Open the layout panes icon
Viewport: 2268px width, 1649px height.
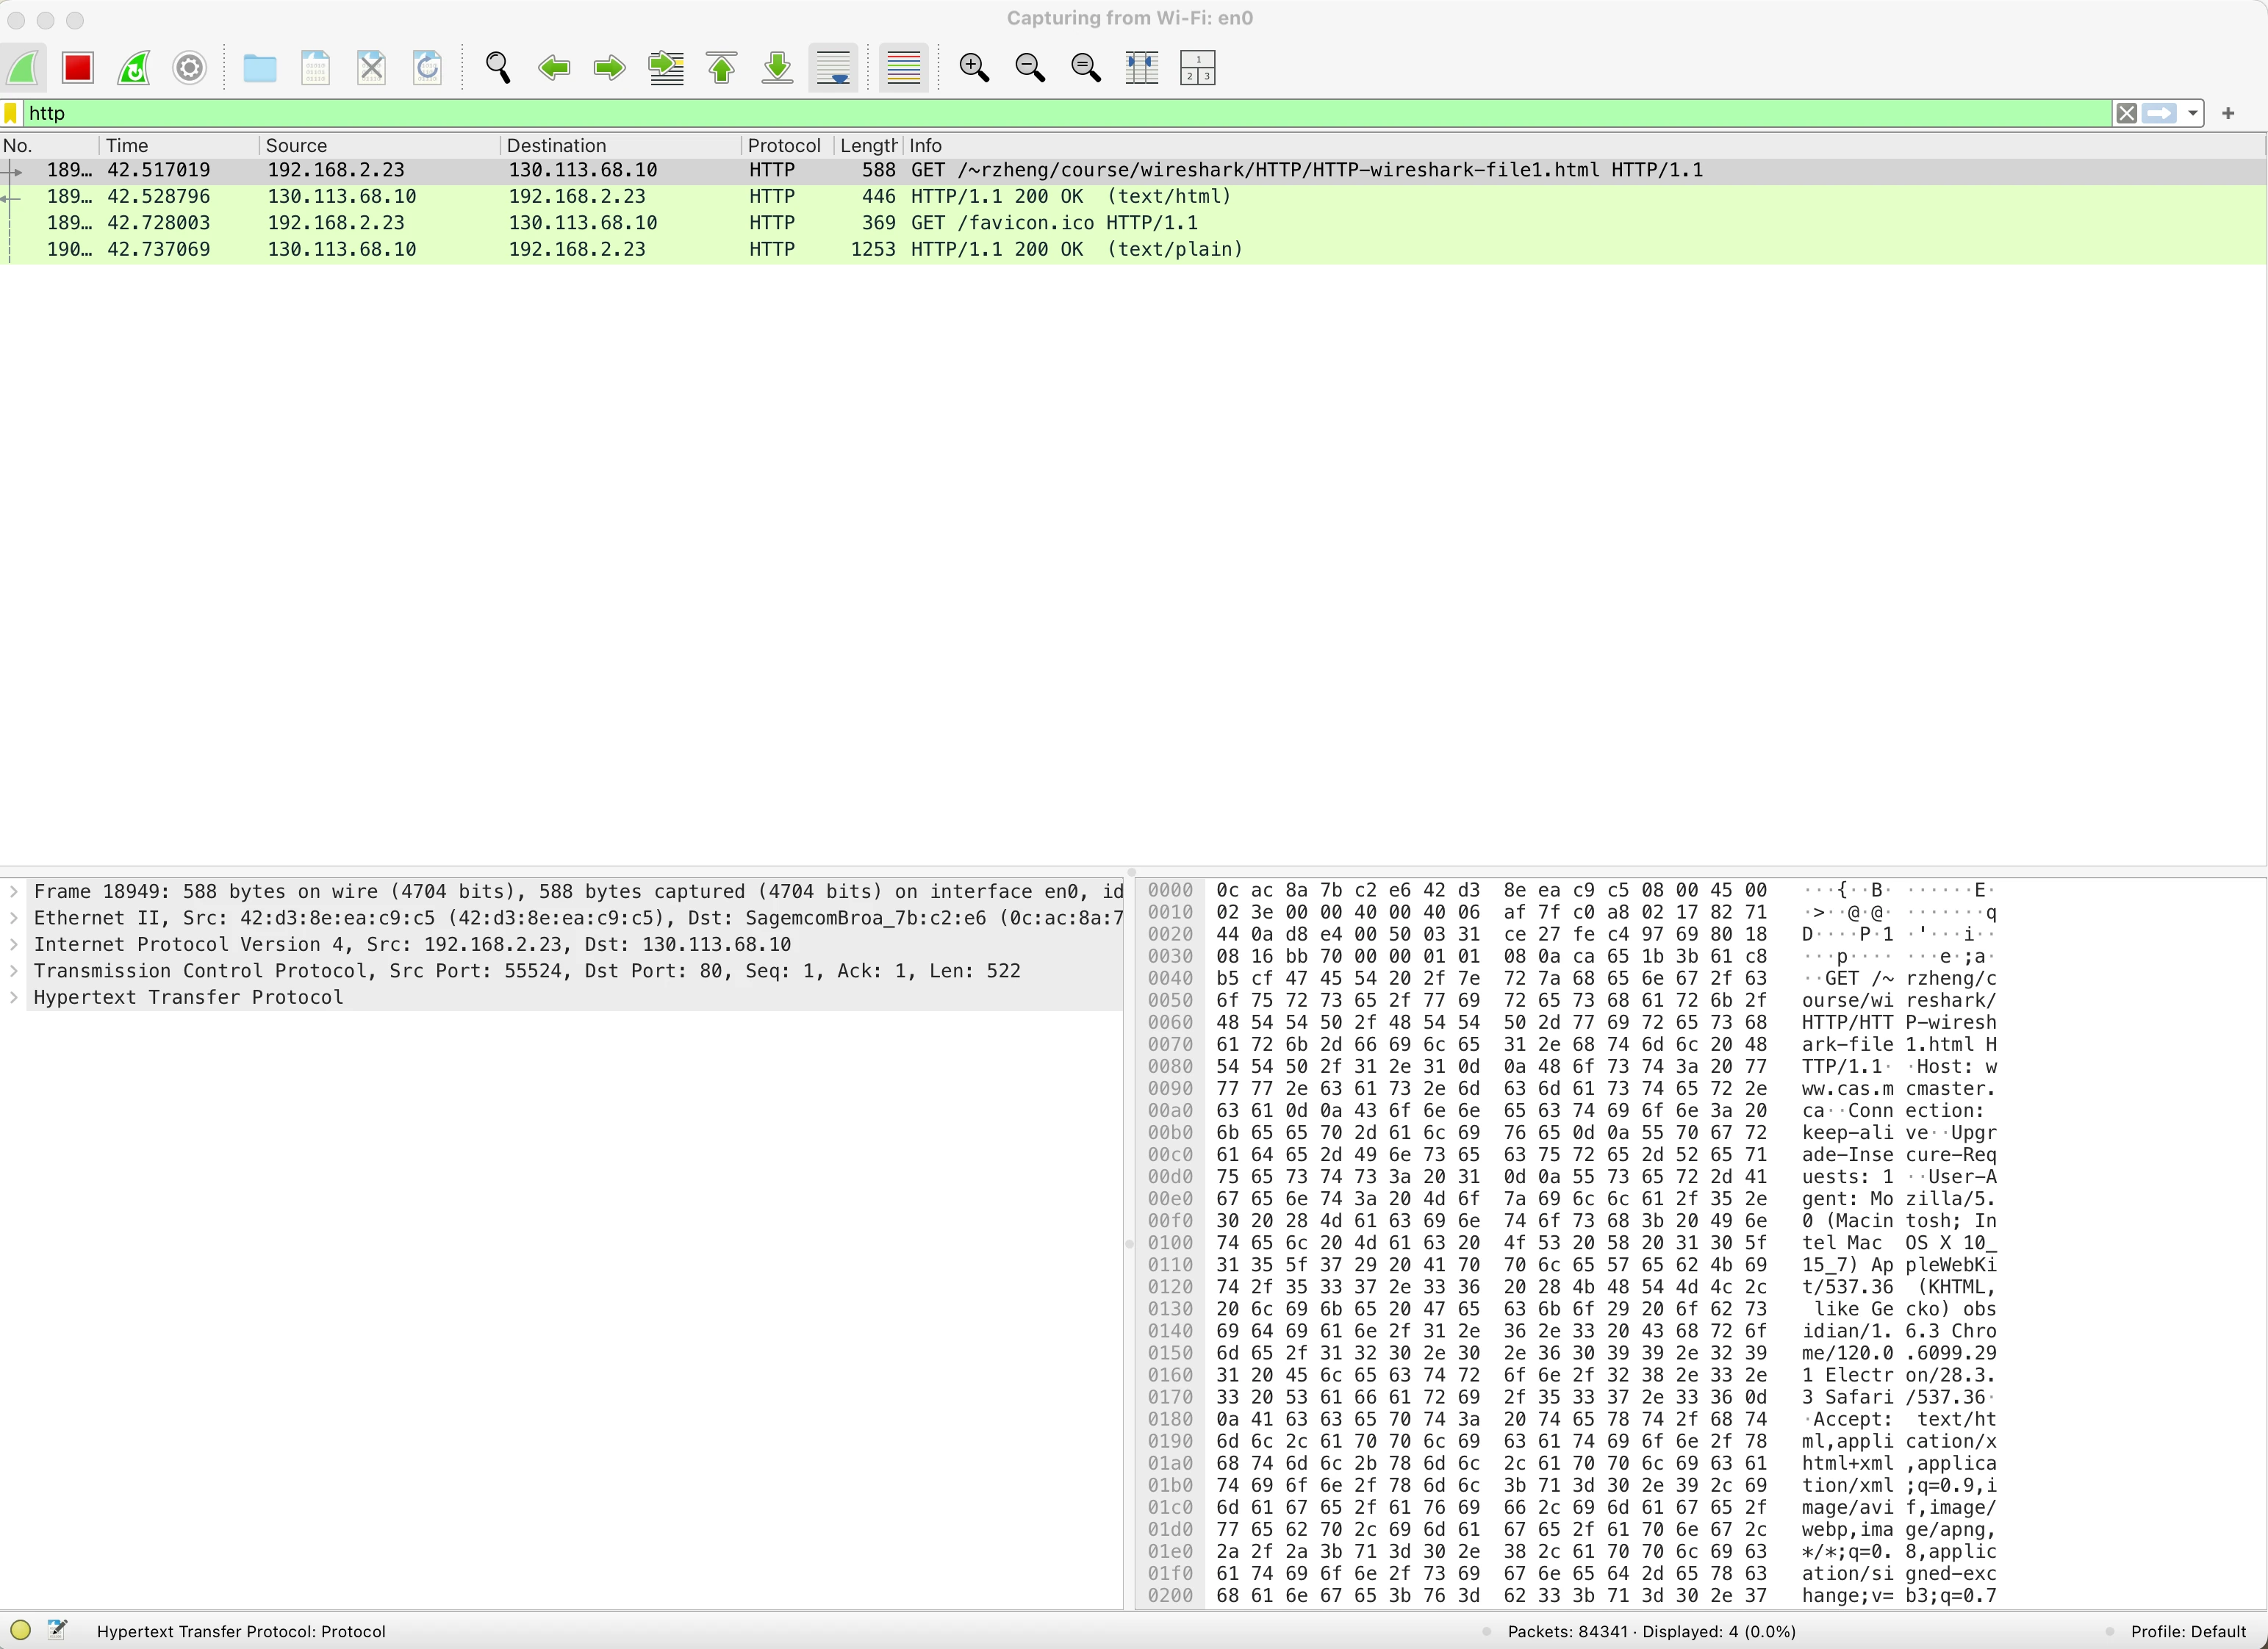click(x=1198, y=68)
